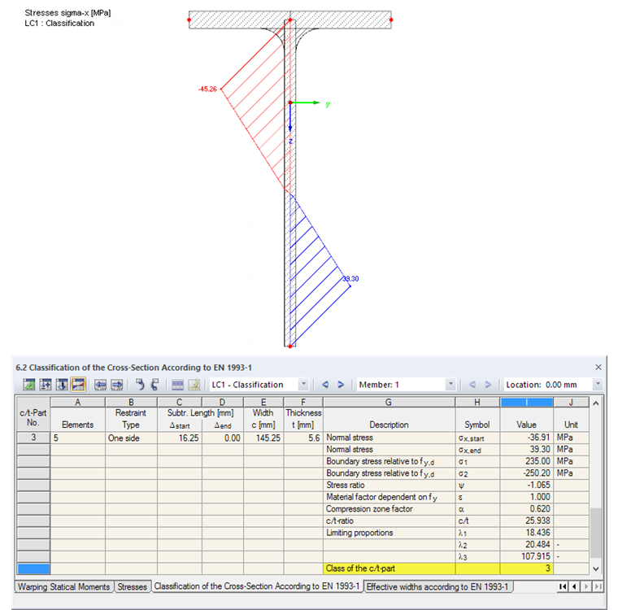
Task: Click the redo curved arrow icon
Action: point(155,385)
